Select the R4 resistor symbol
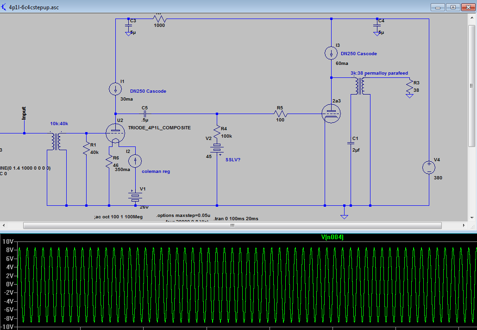The height and width of the screenshot is (330, 477). click(217, 133)
